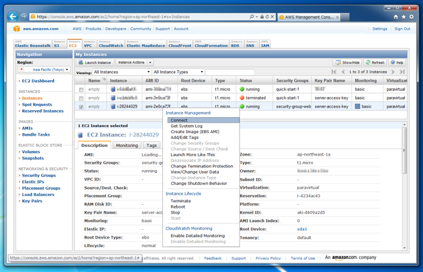Open the Description tab
The height and width of the screenshot is (272, 423).
click(x=95, y=145)
